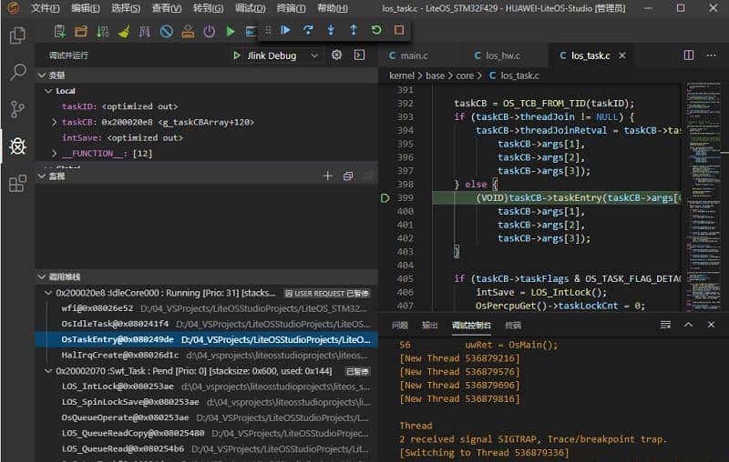
Task: Select the wfi@0x08026e52 stack frame
Action: pos(207,308)
